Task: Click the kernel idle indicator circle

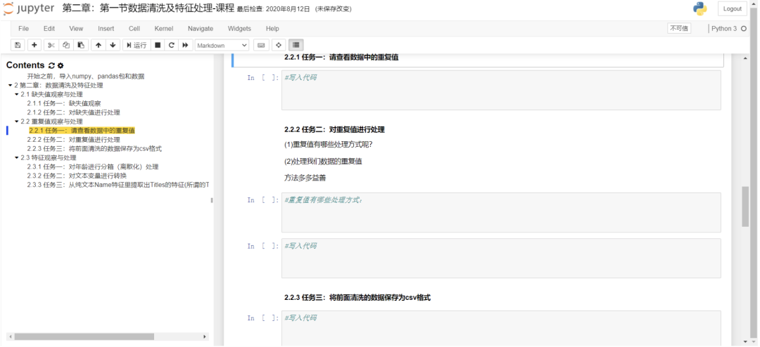Action: coord(744,29)
